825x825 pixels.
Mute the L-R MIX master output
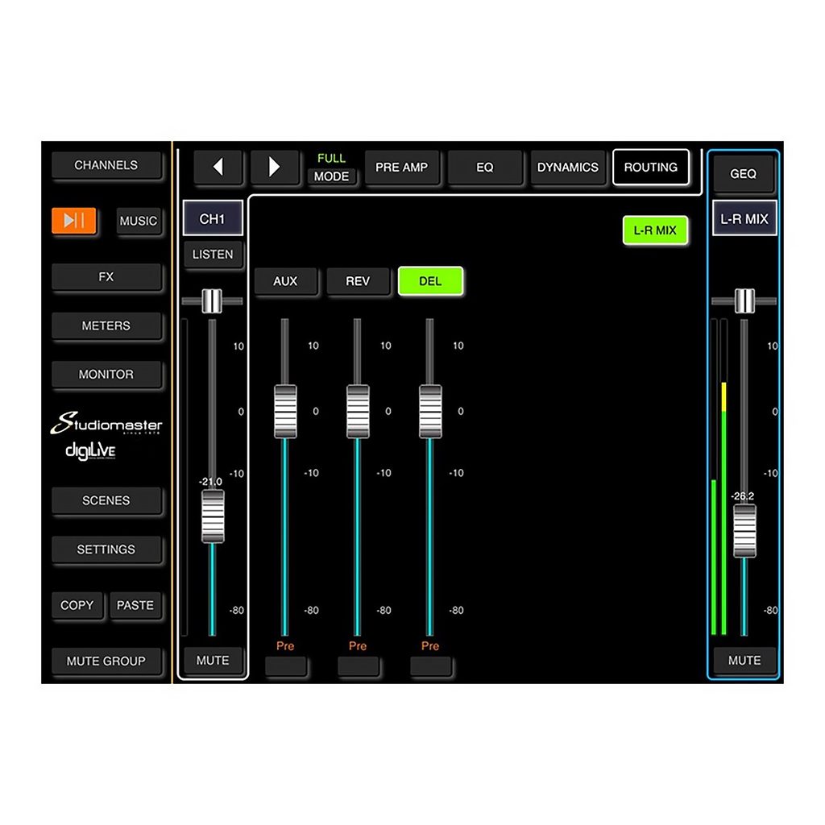point(744,661)
